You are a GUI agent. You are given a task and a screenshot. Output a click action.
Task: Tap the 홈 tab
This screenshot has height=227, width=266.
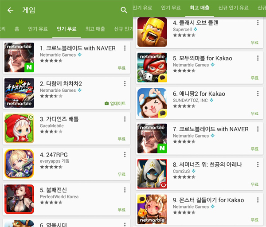[17, 29]
